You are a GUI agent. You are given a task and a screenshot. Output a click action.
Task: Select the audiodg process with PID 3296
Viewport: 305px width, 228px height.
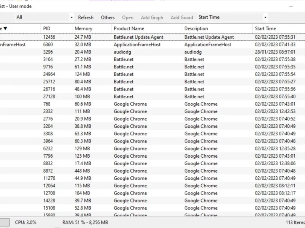pos(152,52)
